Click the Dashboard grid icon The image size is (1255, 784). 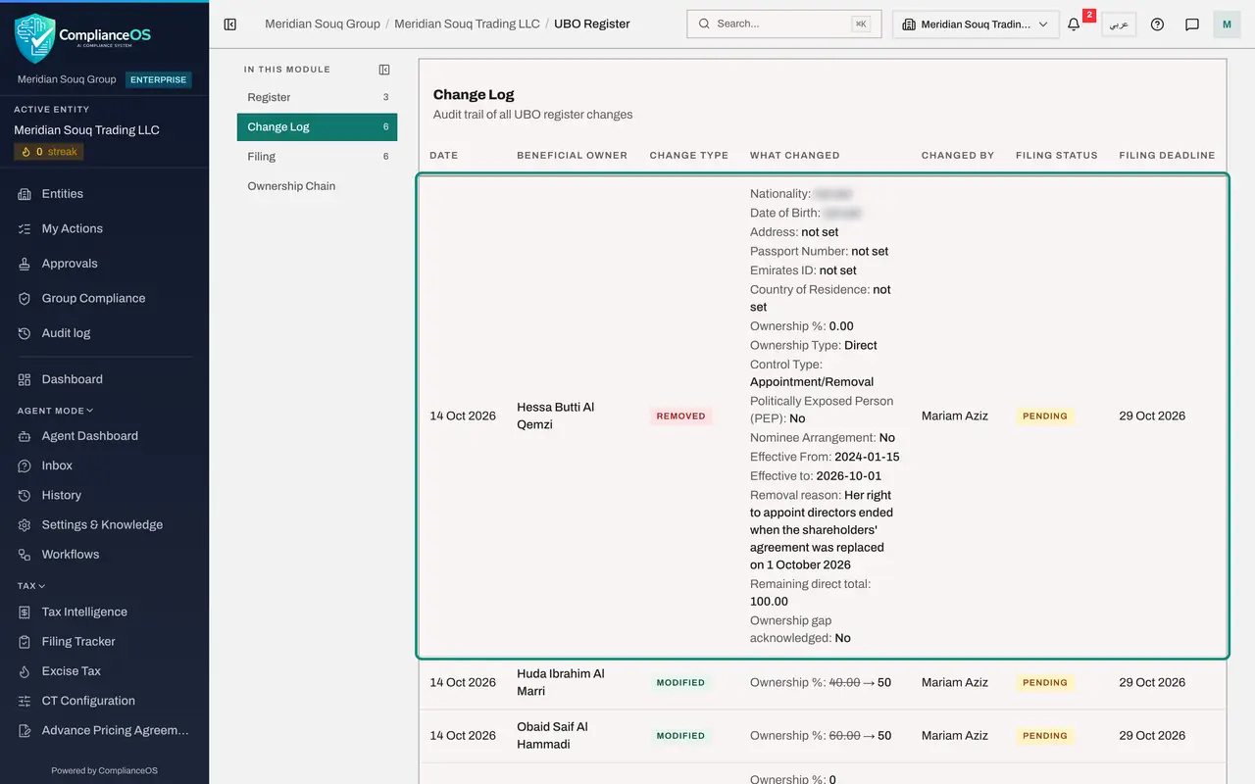click(25, 379)
